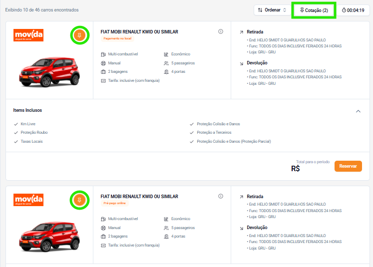Click first car's Econômico category icon
Viewport: 373px width, 267px height.
[166, 54]
